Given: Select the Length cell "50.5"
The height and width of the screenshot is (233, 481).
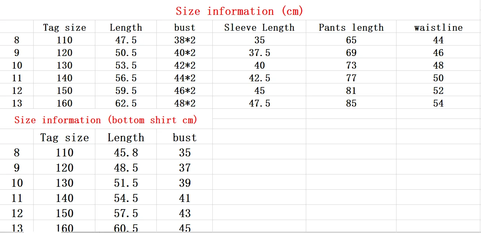Looking at the screenshot, I should 126,53.
